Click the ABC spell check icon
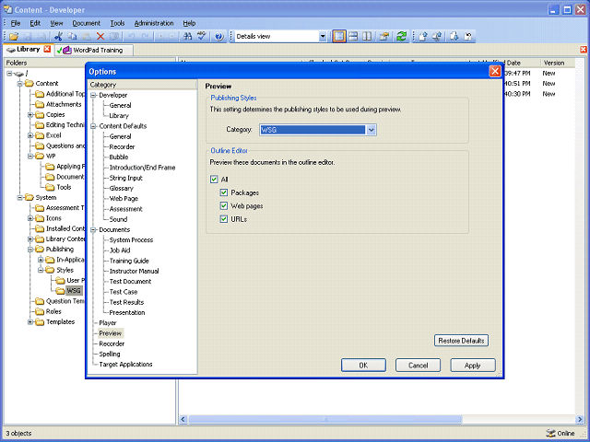 coord(202,37)
